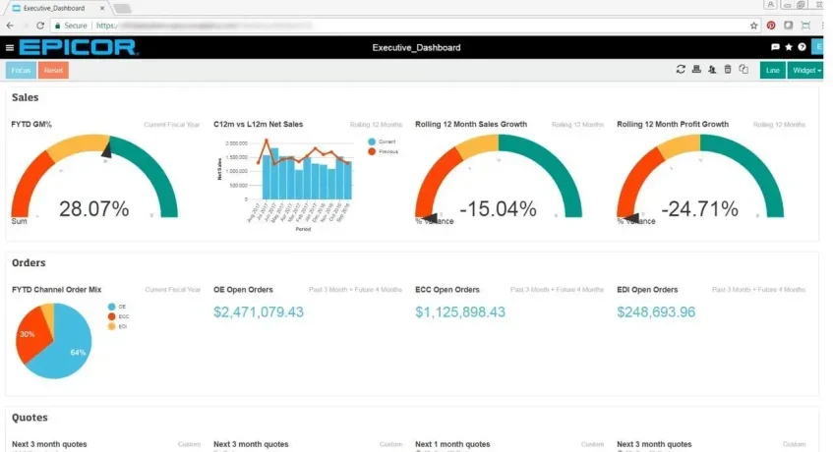Click the needle on the Profit Growth gauge
The width and height of the screenshot is (833, 452).
point(632,217)
